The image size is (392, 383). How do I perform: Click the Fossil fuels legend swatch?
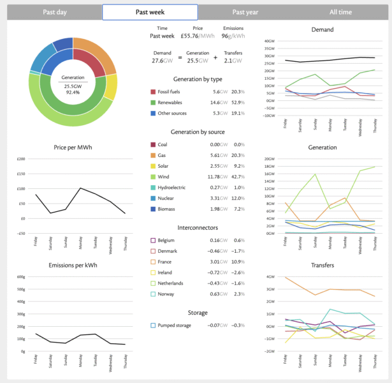pyautogui.click(x=153, y=91)
